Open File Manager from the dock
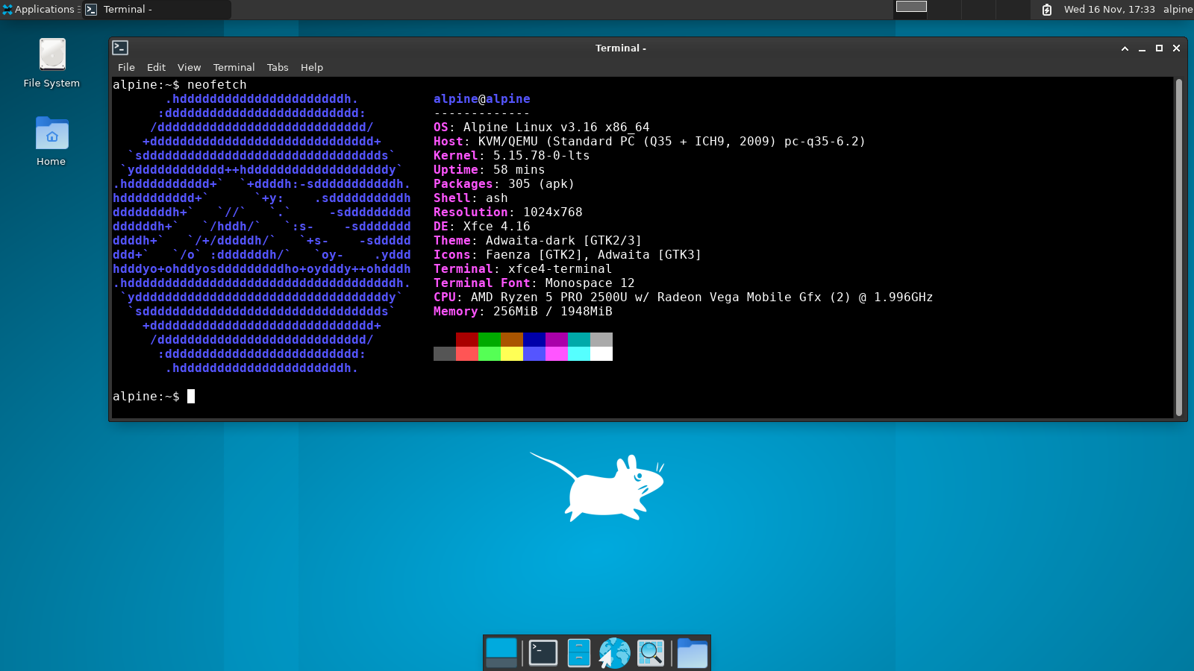This screenshot has width=1194, height=671. pos(579,652)
